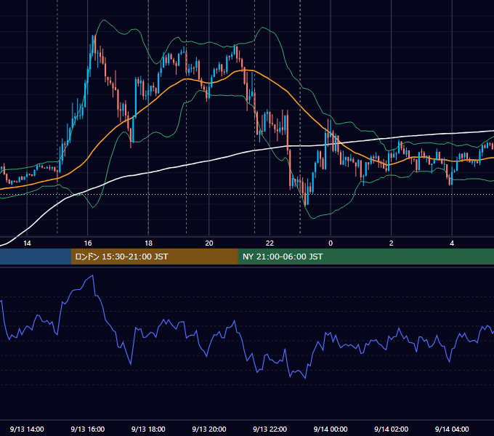Click the oscillator low before 9/14 00:00

coord(305,378)
